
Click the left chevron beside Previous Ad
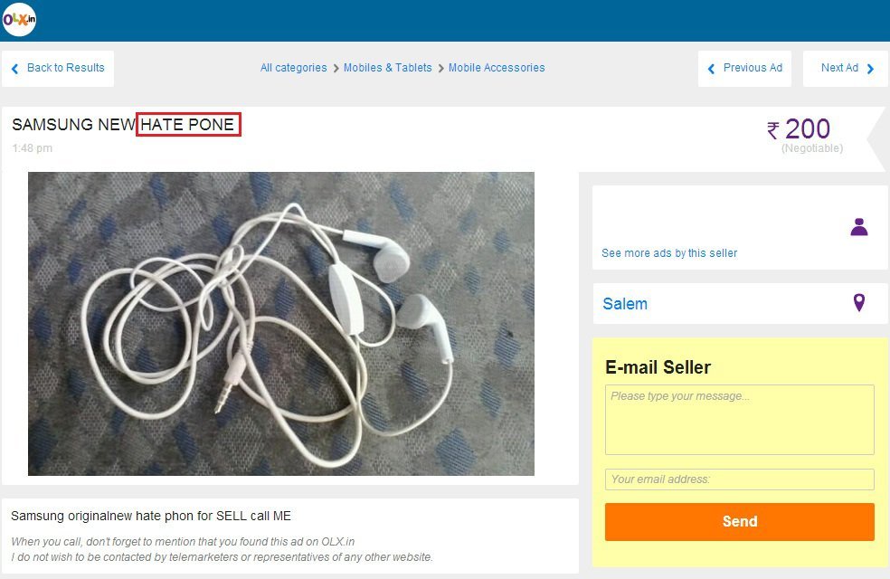(711, 69)
